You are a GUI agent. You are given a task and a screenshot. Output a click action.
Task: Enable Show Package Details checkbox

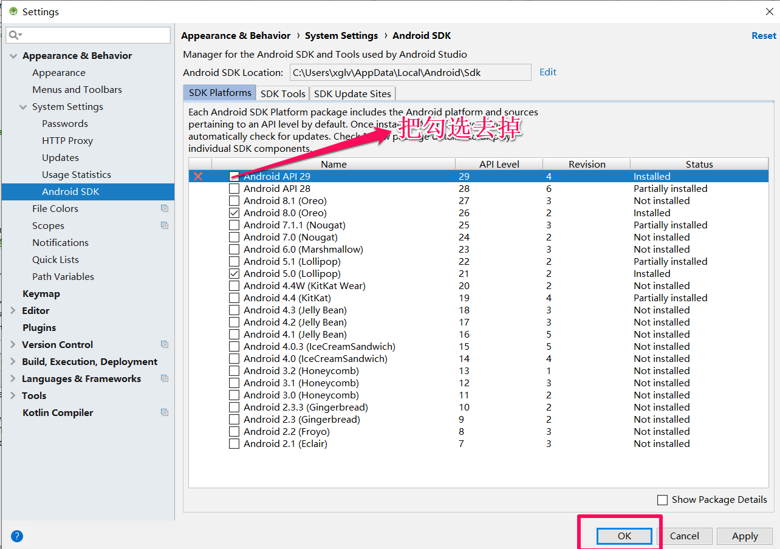coord(662,500)
